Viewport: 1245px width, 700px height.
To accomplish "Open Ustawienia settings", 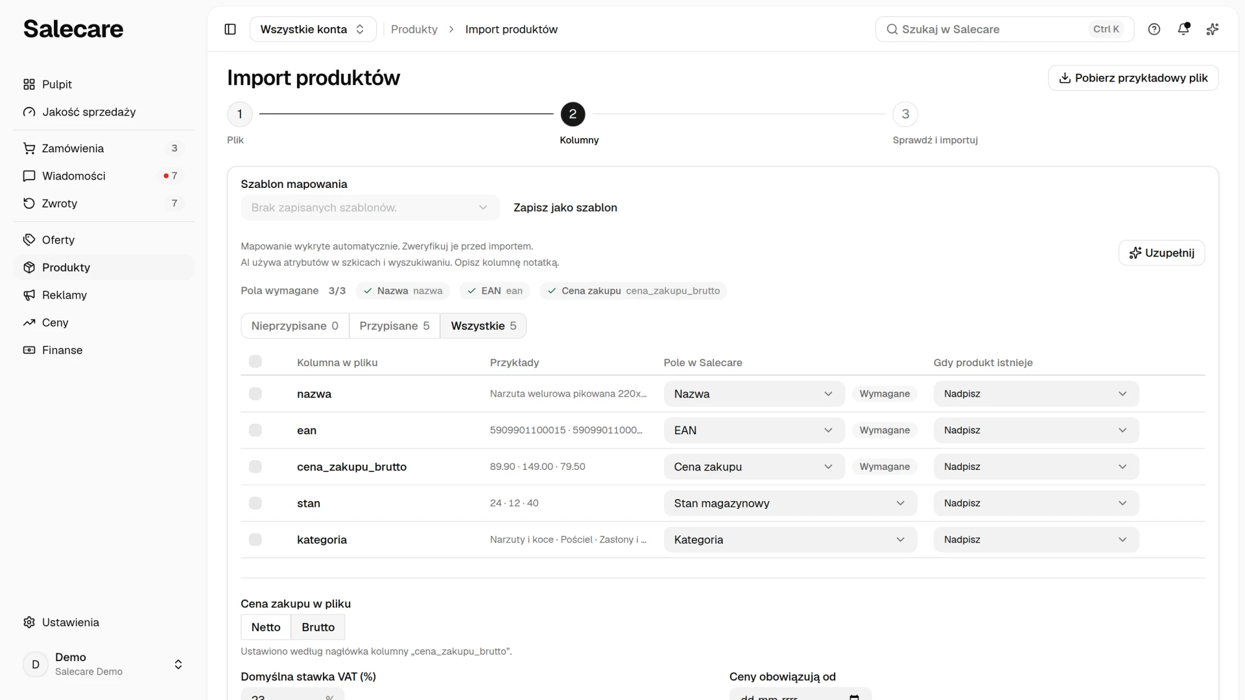I will tap(104, 622).
